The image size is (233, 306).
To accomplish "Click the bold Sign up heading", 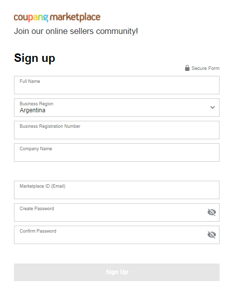I will pyautogui.click(x=34, y=58).
